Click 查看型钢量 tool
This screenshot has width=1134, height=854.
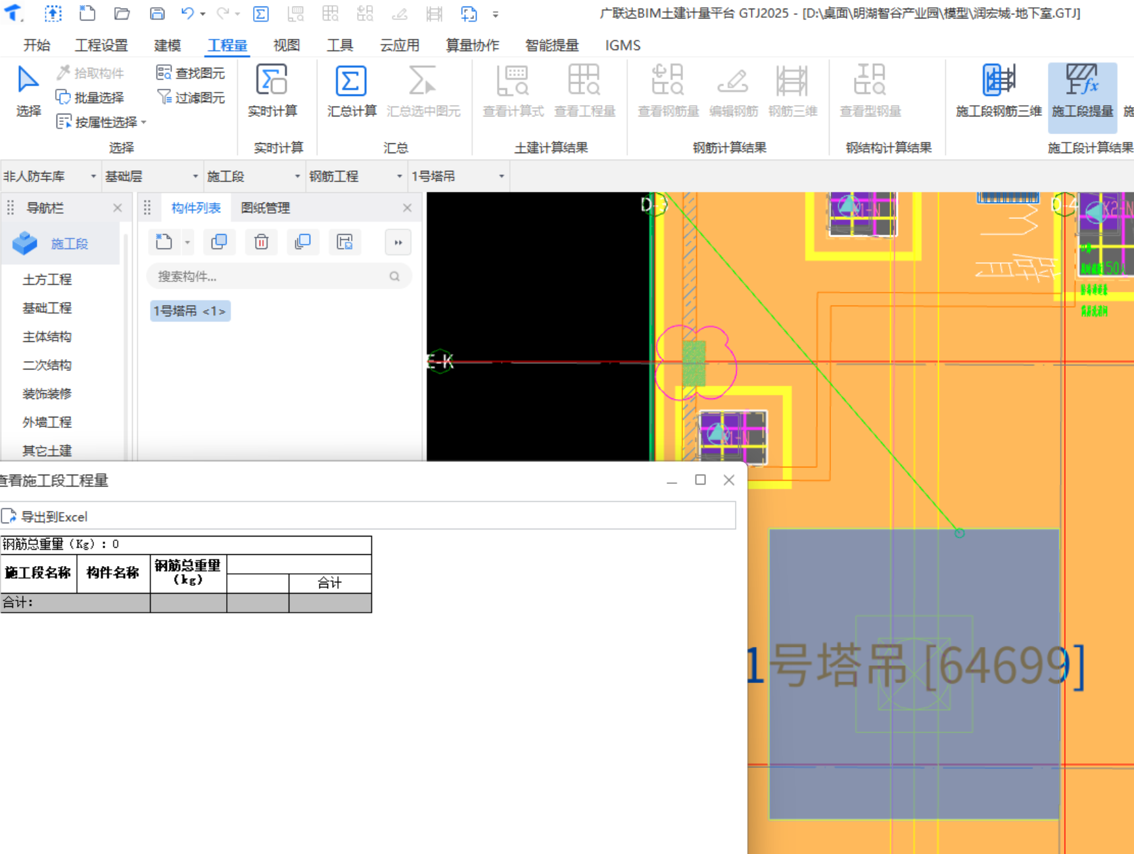[870, 91]
